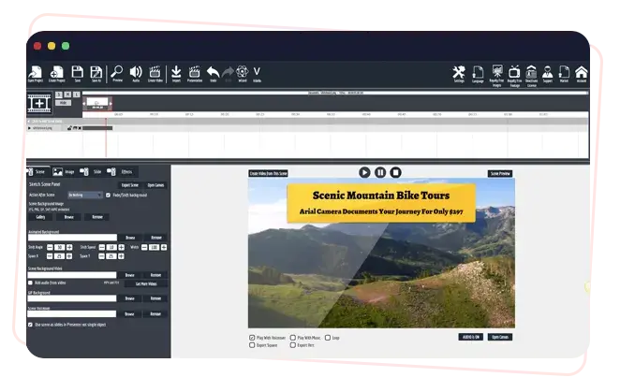Image resolution: width=620 pixels, height=392 pixels.
Task: Open the Language document icon
Action: coord(478,74)
